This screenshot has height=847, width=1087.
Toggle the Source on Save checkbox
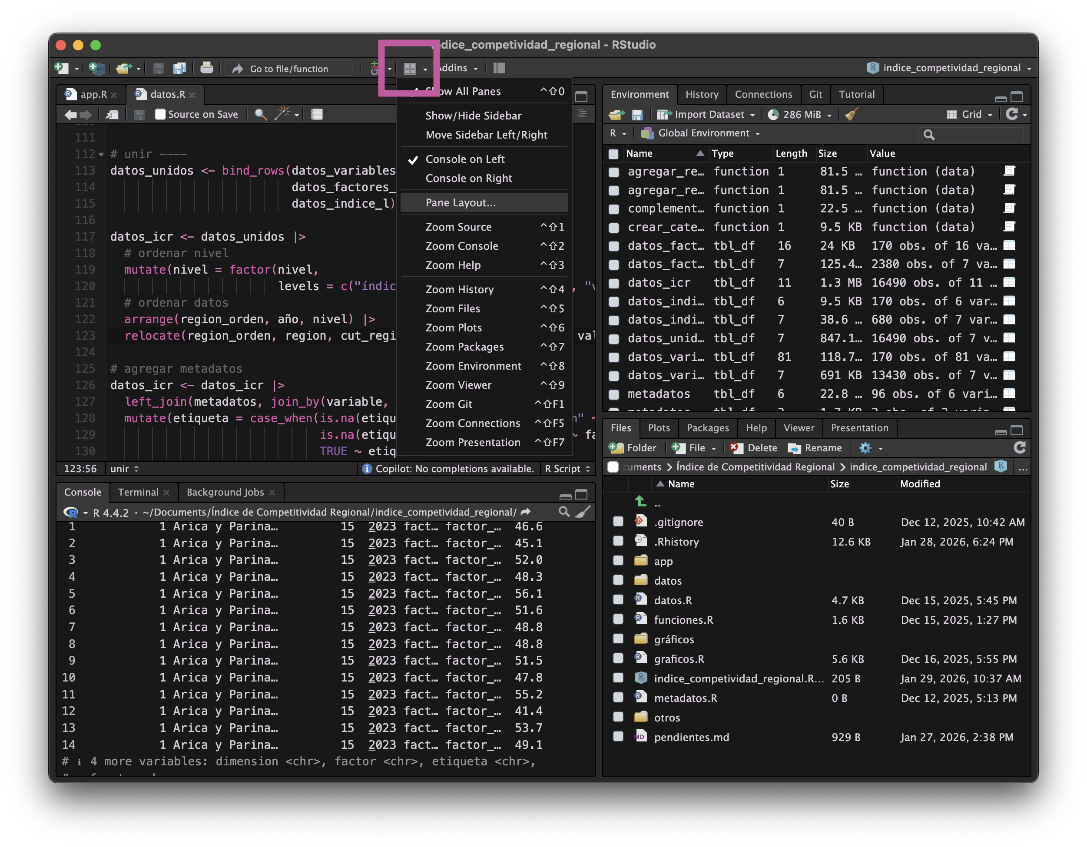click(160, 115)
